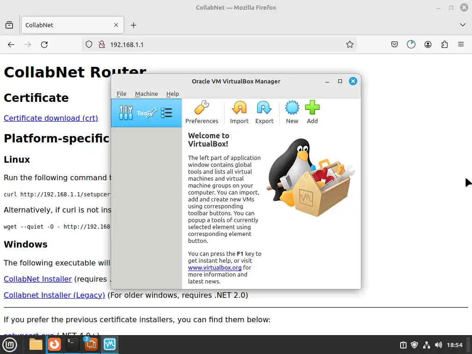472x354 pixels.
Task: Open the VirtualBox Help menu
Action: (x=172, y=94)
